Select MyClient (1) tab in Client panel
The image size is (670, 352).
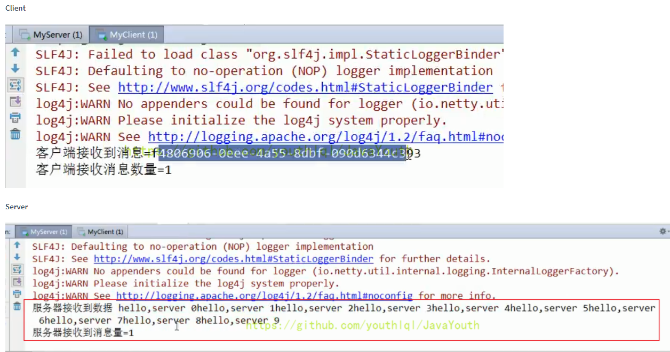126,35
